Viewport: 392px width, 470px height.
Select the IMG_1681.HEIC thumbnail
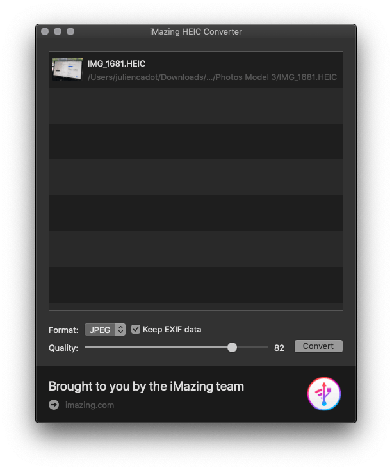pyautogui.click(x=67, y=70)
